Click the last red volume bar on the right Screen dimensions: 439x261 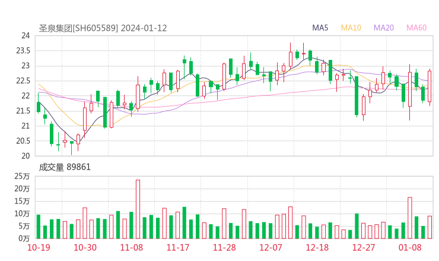(x=430, y=227)
